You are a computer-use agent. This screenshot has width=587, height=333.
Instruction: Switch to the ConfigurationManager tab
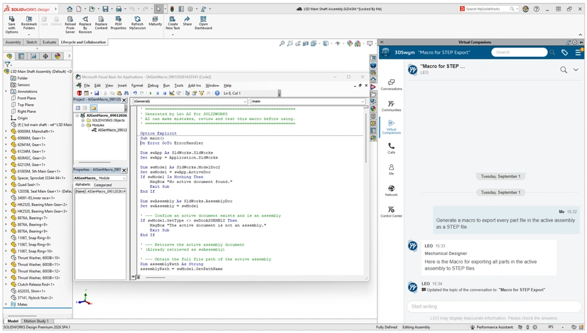point(33,56)
